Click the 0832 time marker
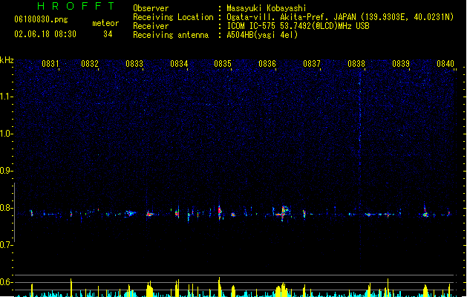Viewport: 467px width, 297px height. pos(90,64)
